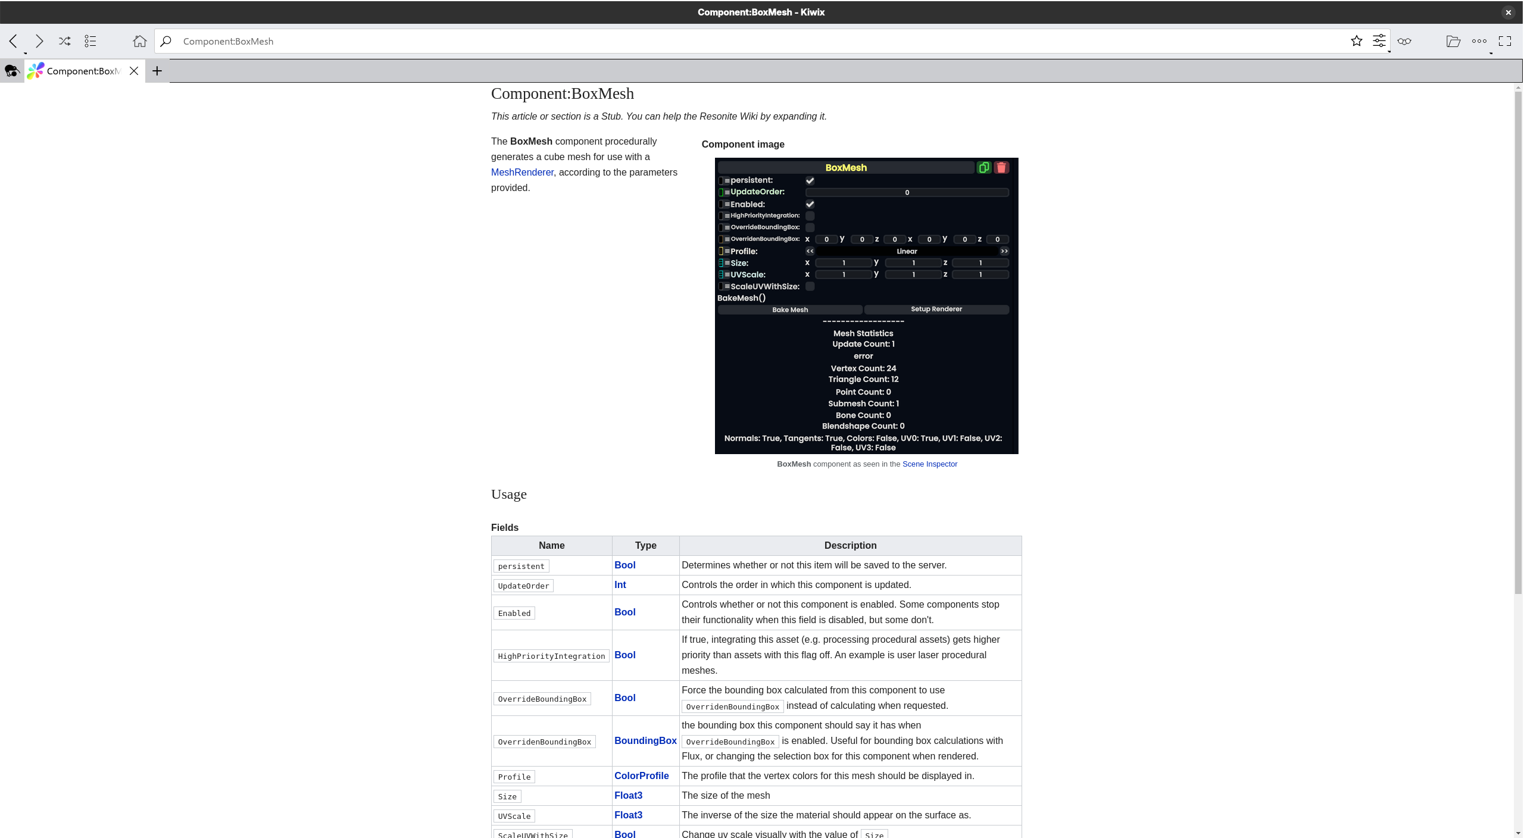Open the three-dots more menu

click(x=1479, y=41)
